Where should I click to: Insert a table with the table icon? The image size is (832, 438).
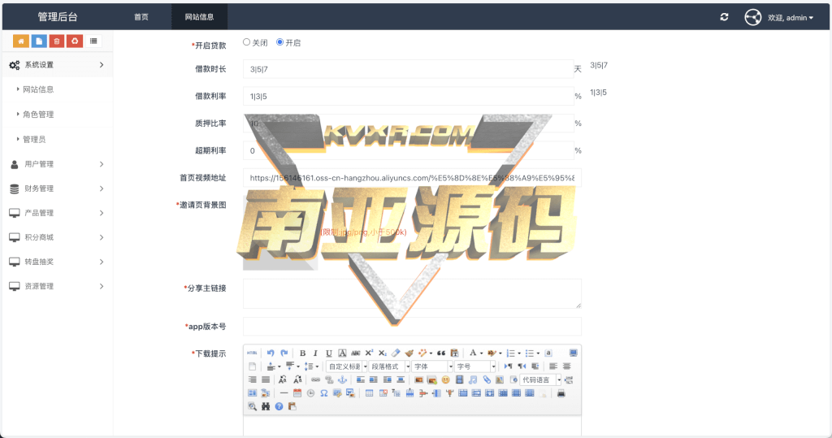(369, 393)
